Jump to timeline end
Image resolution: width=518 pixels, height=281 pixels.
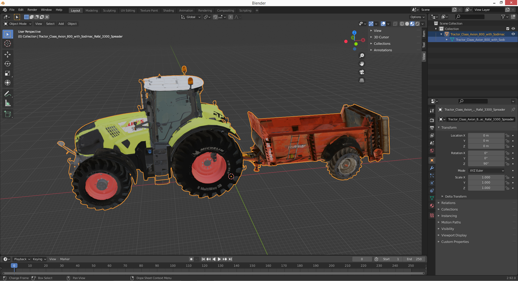point(230,259)
